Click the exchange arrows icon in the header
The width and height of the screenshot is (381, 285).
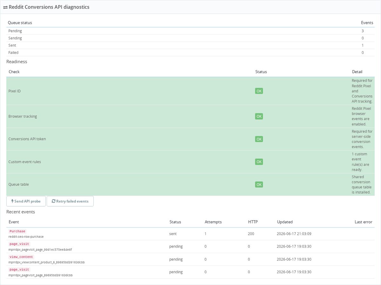5,7
